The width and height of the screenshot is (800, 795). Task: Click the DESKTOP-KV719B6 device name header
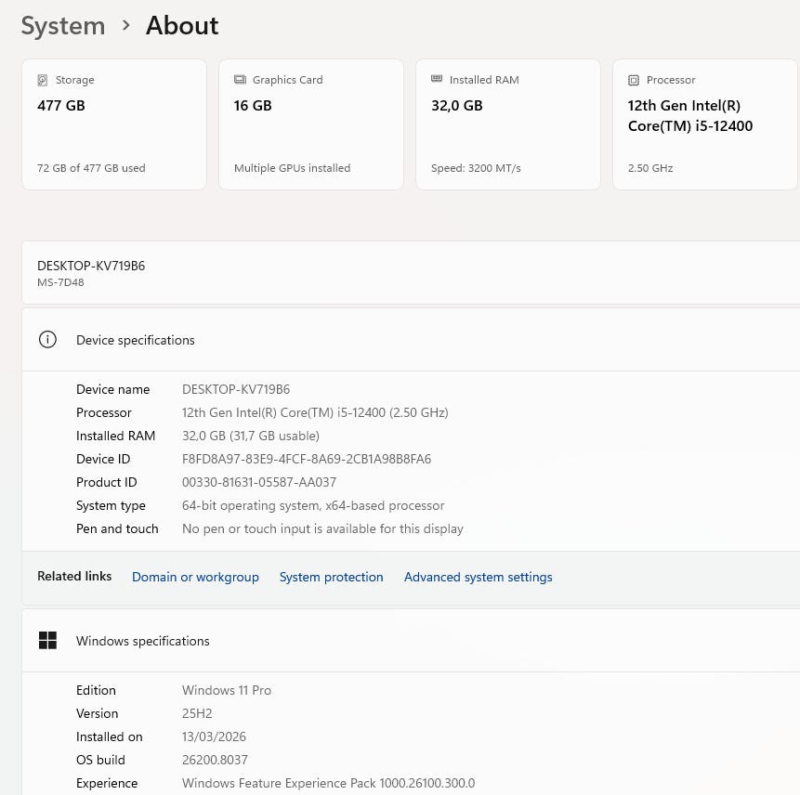91,266
